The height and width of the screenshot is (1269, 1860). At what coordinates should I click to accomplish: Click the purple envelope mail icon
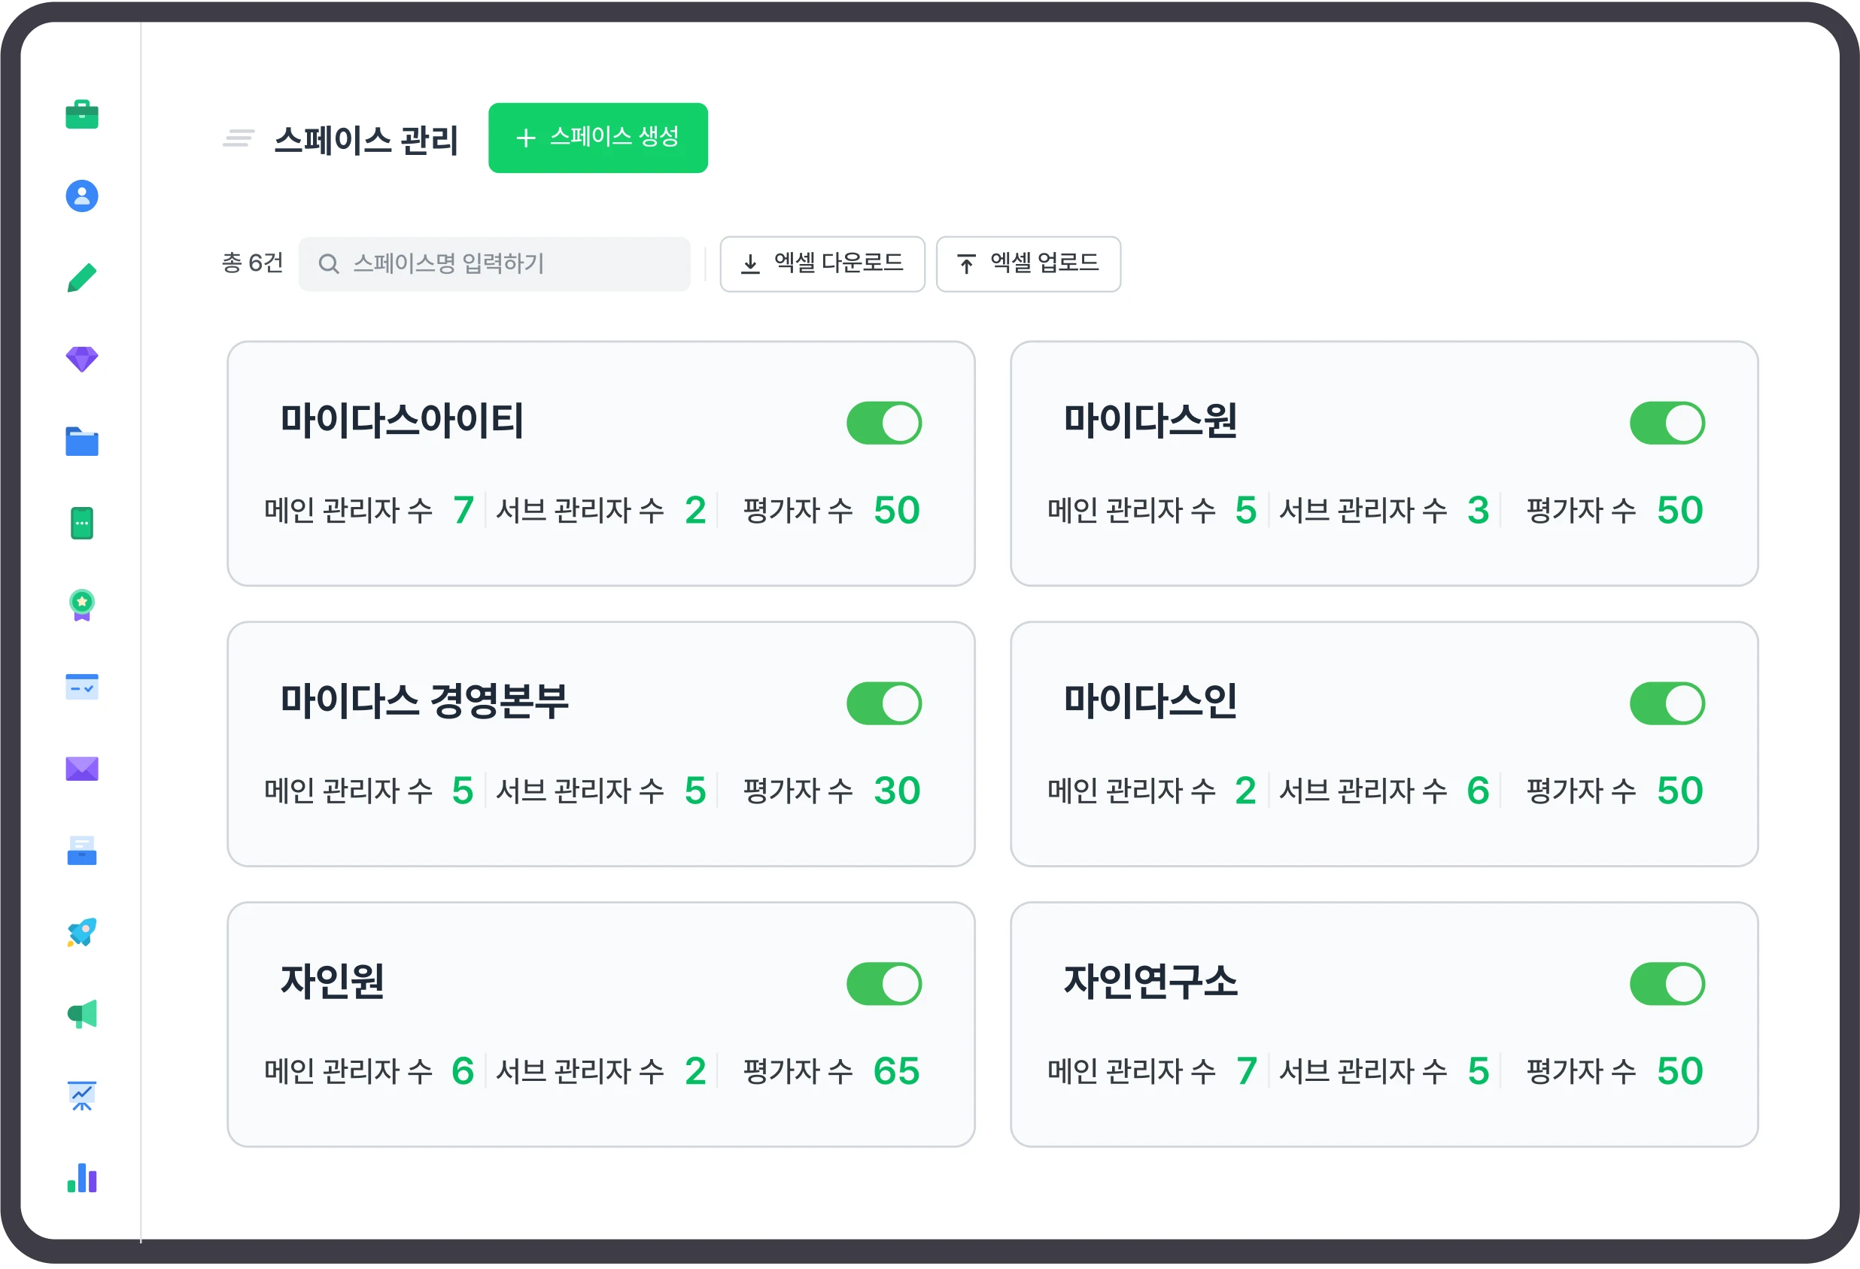click(81, 768)
